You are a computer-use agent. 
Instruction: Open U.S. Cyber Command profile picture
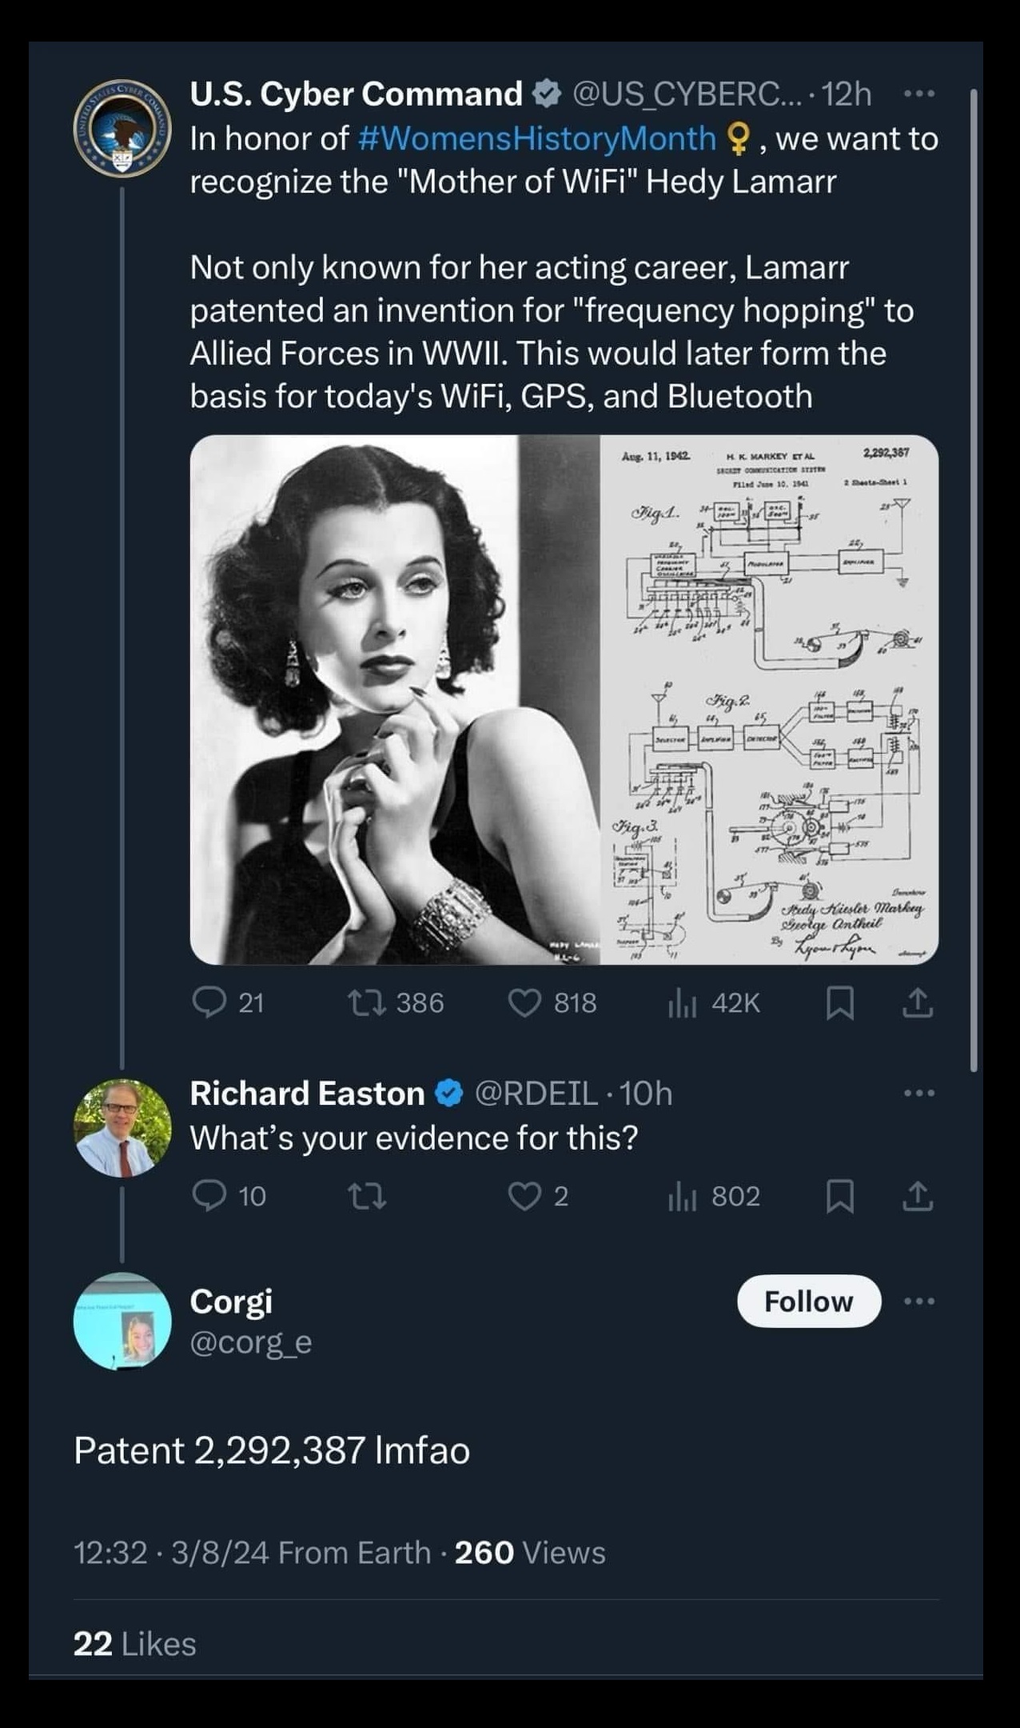pyautogui.click(x=122, y=129)
